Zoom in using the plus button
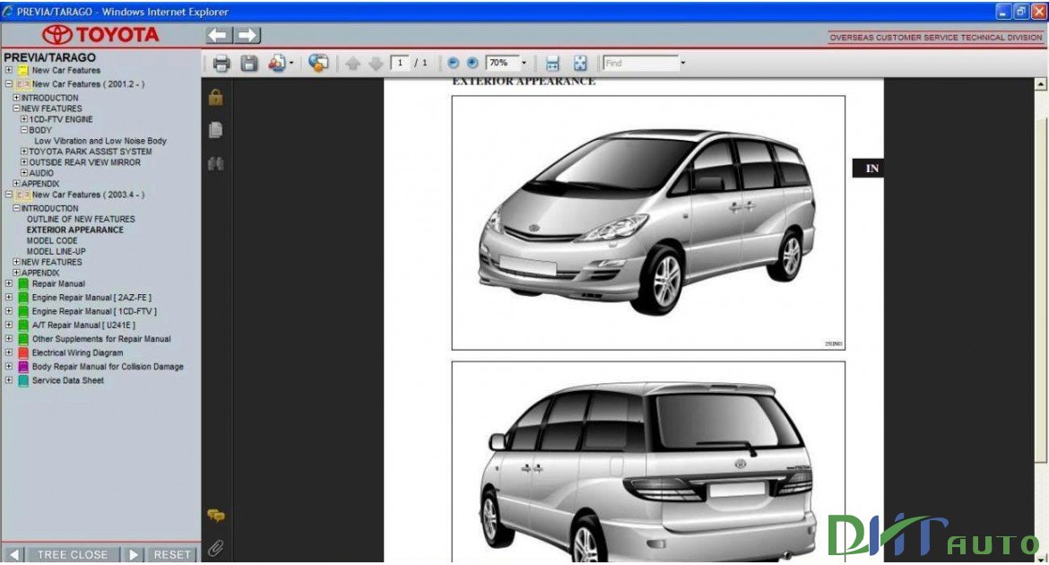The height and width of the screenshot is (565, 1049). pos(472,63)
